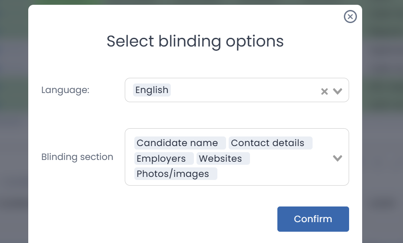Click the Candidate name tag
Screen dimensions: 403x243
pyautogui.click(x=177, y=143)
